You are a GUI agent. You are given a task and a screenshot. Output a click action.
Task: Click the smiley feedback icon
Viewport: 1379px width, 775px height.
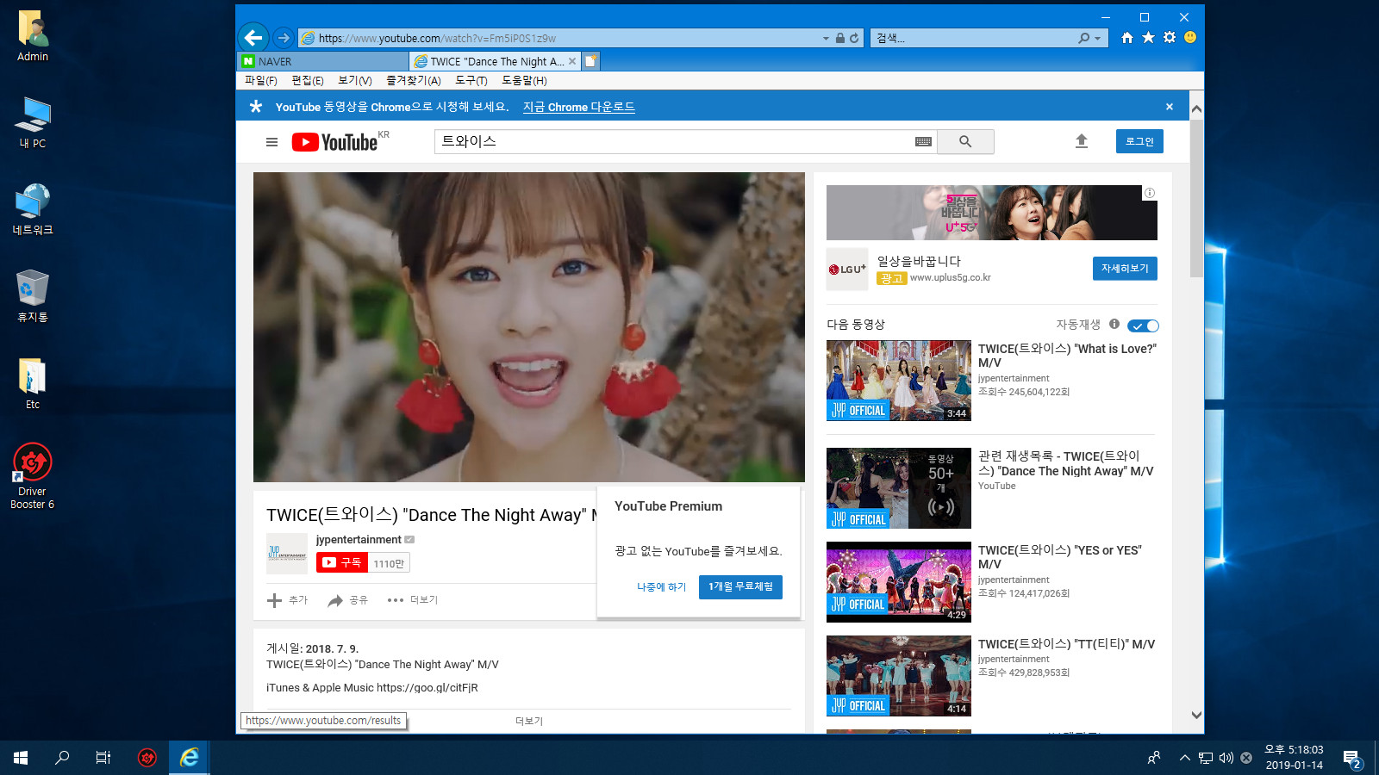1190,37
